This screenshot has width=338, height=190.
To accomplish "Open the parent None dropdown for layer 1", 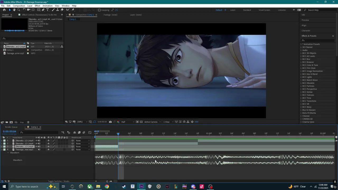I will 83,141.
